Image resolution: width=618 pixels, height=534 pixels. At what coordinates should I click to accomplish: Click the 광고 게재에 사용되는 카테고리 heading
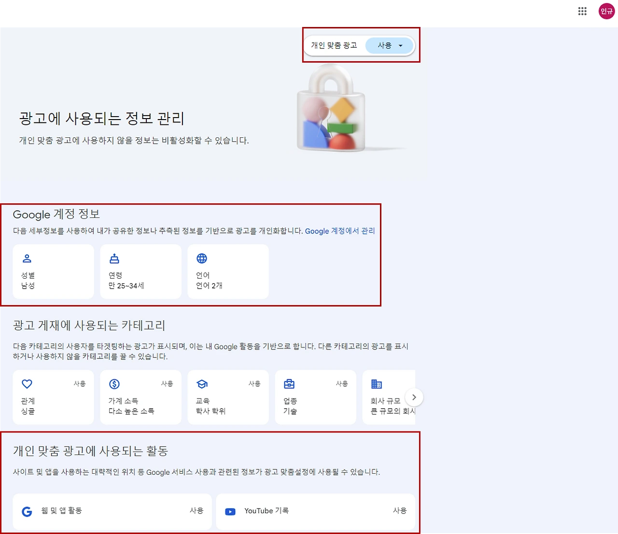[89, 325]
